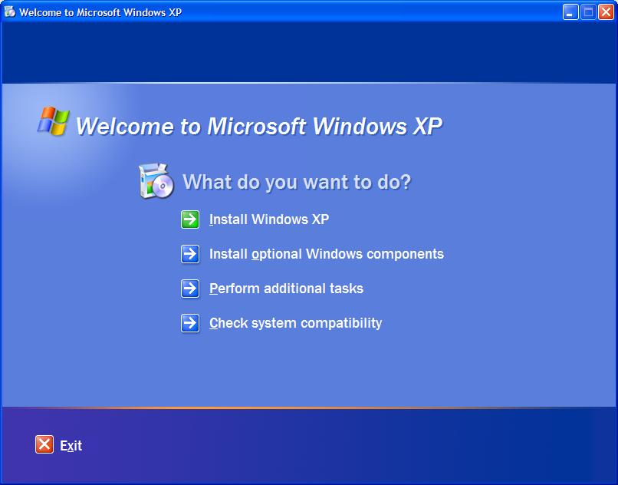Click the green arrow beside Install Windows XP

pyautogui.click(x=190, y=219)
